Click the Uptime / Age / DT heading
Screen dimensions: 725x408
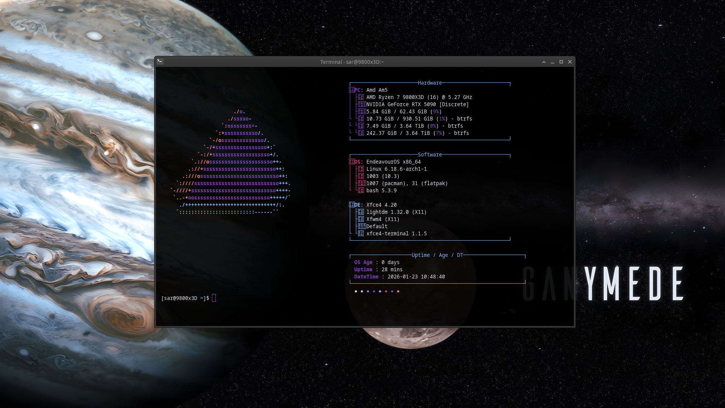pyautogui.click(x=437, y=255)
